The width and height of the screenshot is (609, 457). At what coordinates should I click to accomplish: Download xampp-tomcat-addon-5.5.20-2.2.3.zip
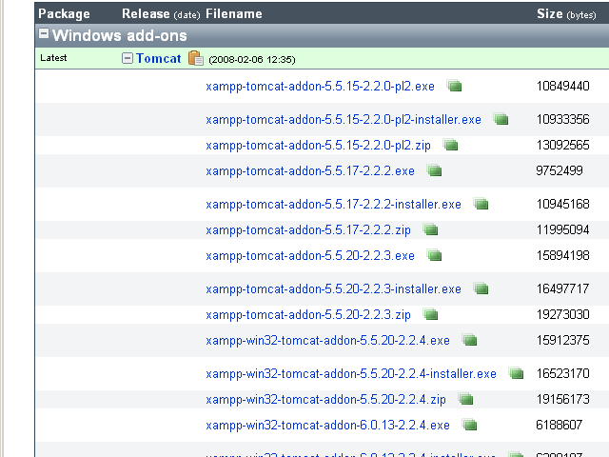pyautogui.click(x=308, y=315)
